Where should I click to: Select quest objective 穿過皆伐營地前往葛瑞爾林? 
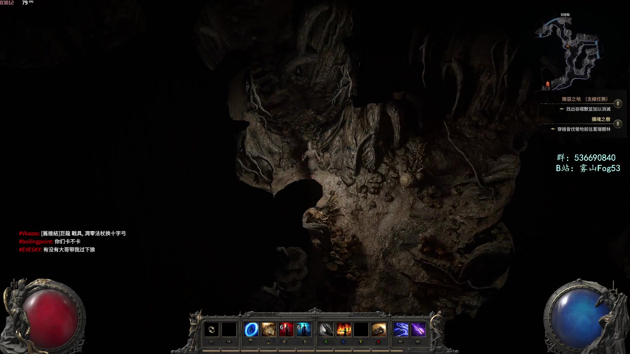pos(584,129)
